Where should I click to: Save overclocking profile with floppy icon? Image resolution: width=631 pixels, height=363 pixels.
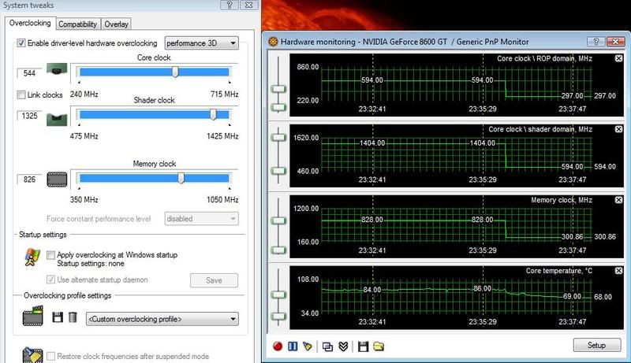[x=58, y=317]
